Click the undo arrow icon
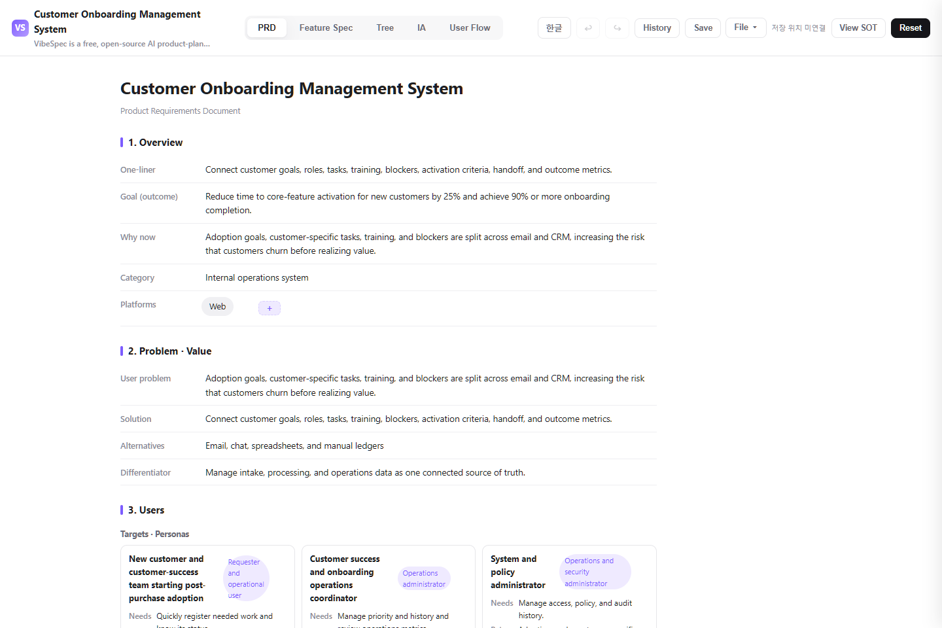Screen dimensions: 942x628 [588, 28]
